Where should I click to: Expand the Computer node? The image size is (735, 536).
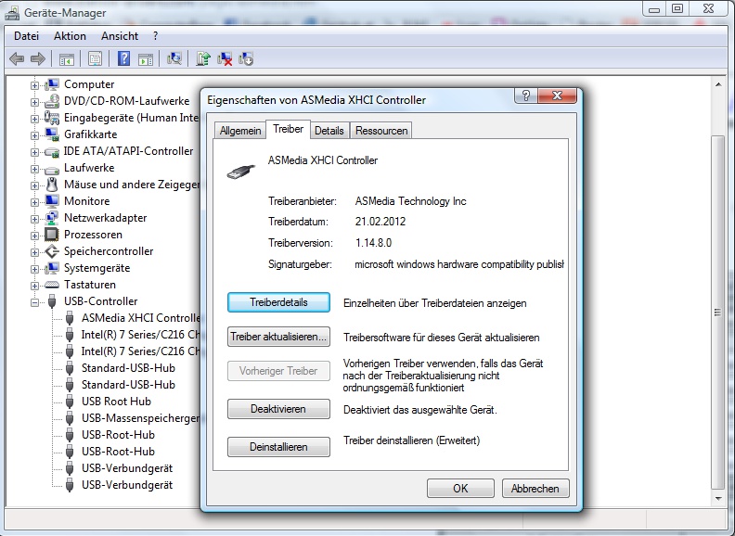coord(34,85)
